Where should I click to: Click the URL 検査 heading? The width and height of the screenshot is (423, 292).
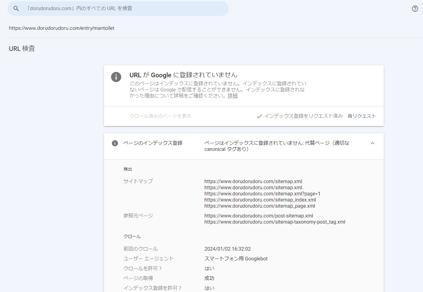(22, 48)
